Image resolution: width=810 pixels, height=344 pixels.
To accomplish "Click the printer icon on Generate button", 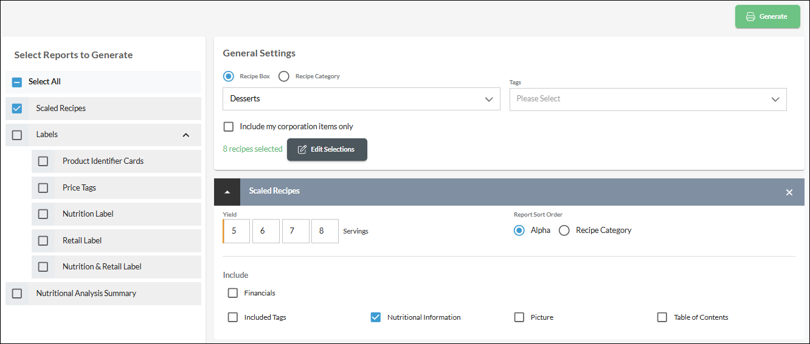I will click(750, 16).
